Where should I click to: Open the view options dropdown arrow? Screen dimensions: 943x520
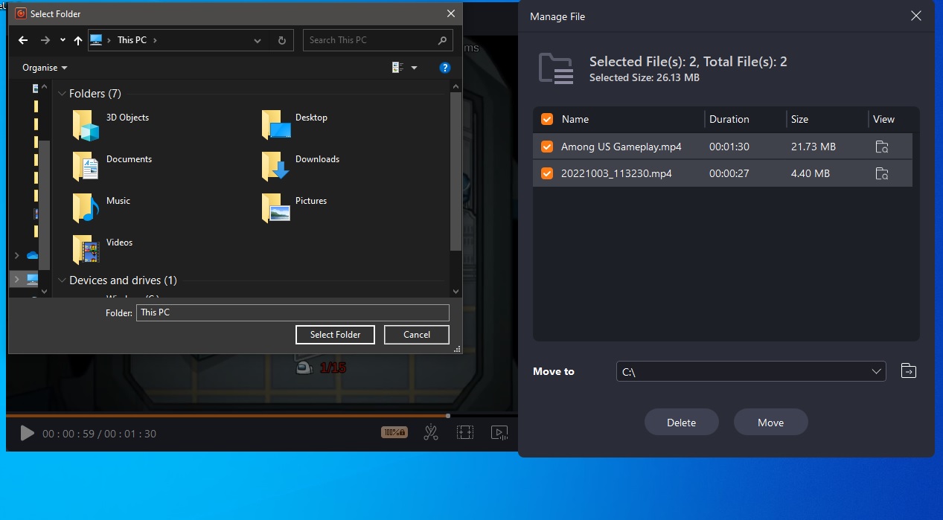[x=415, y=68]
